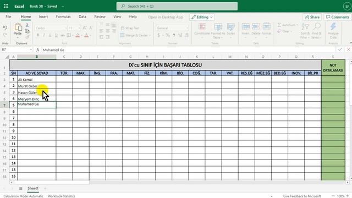Click the Search box

point(177,6)
